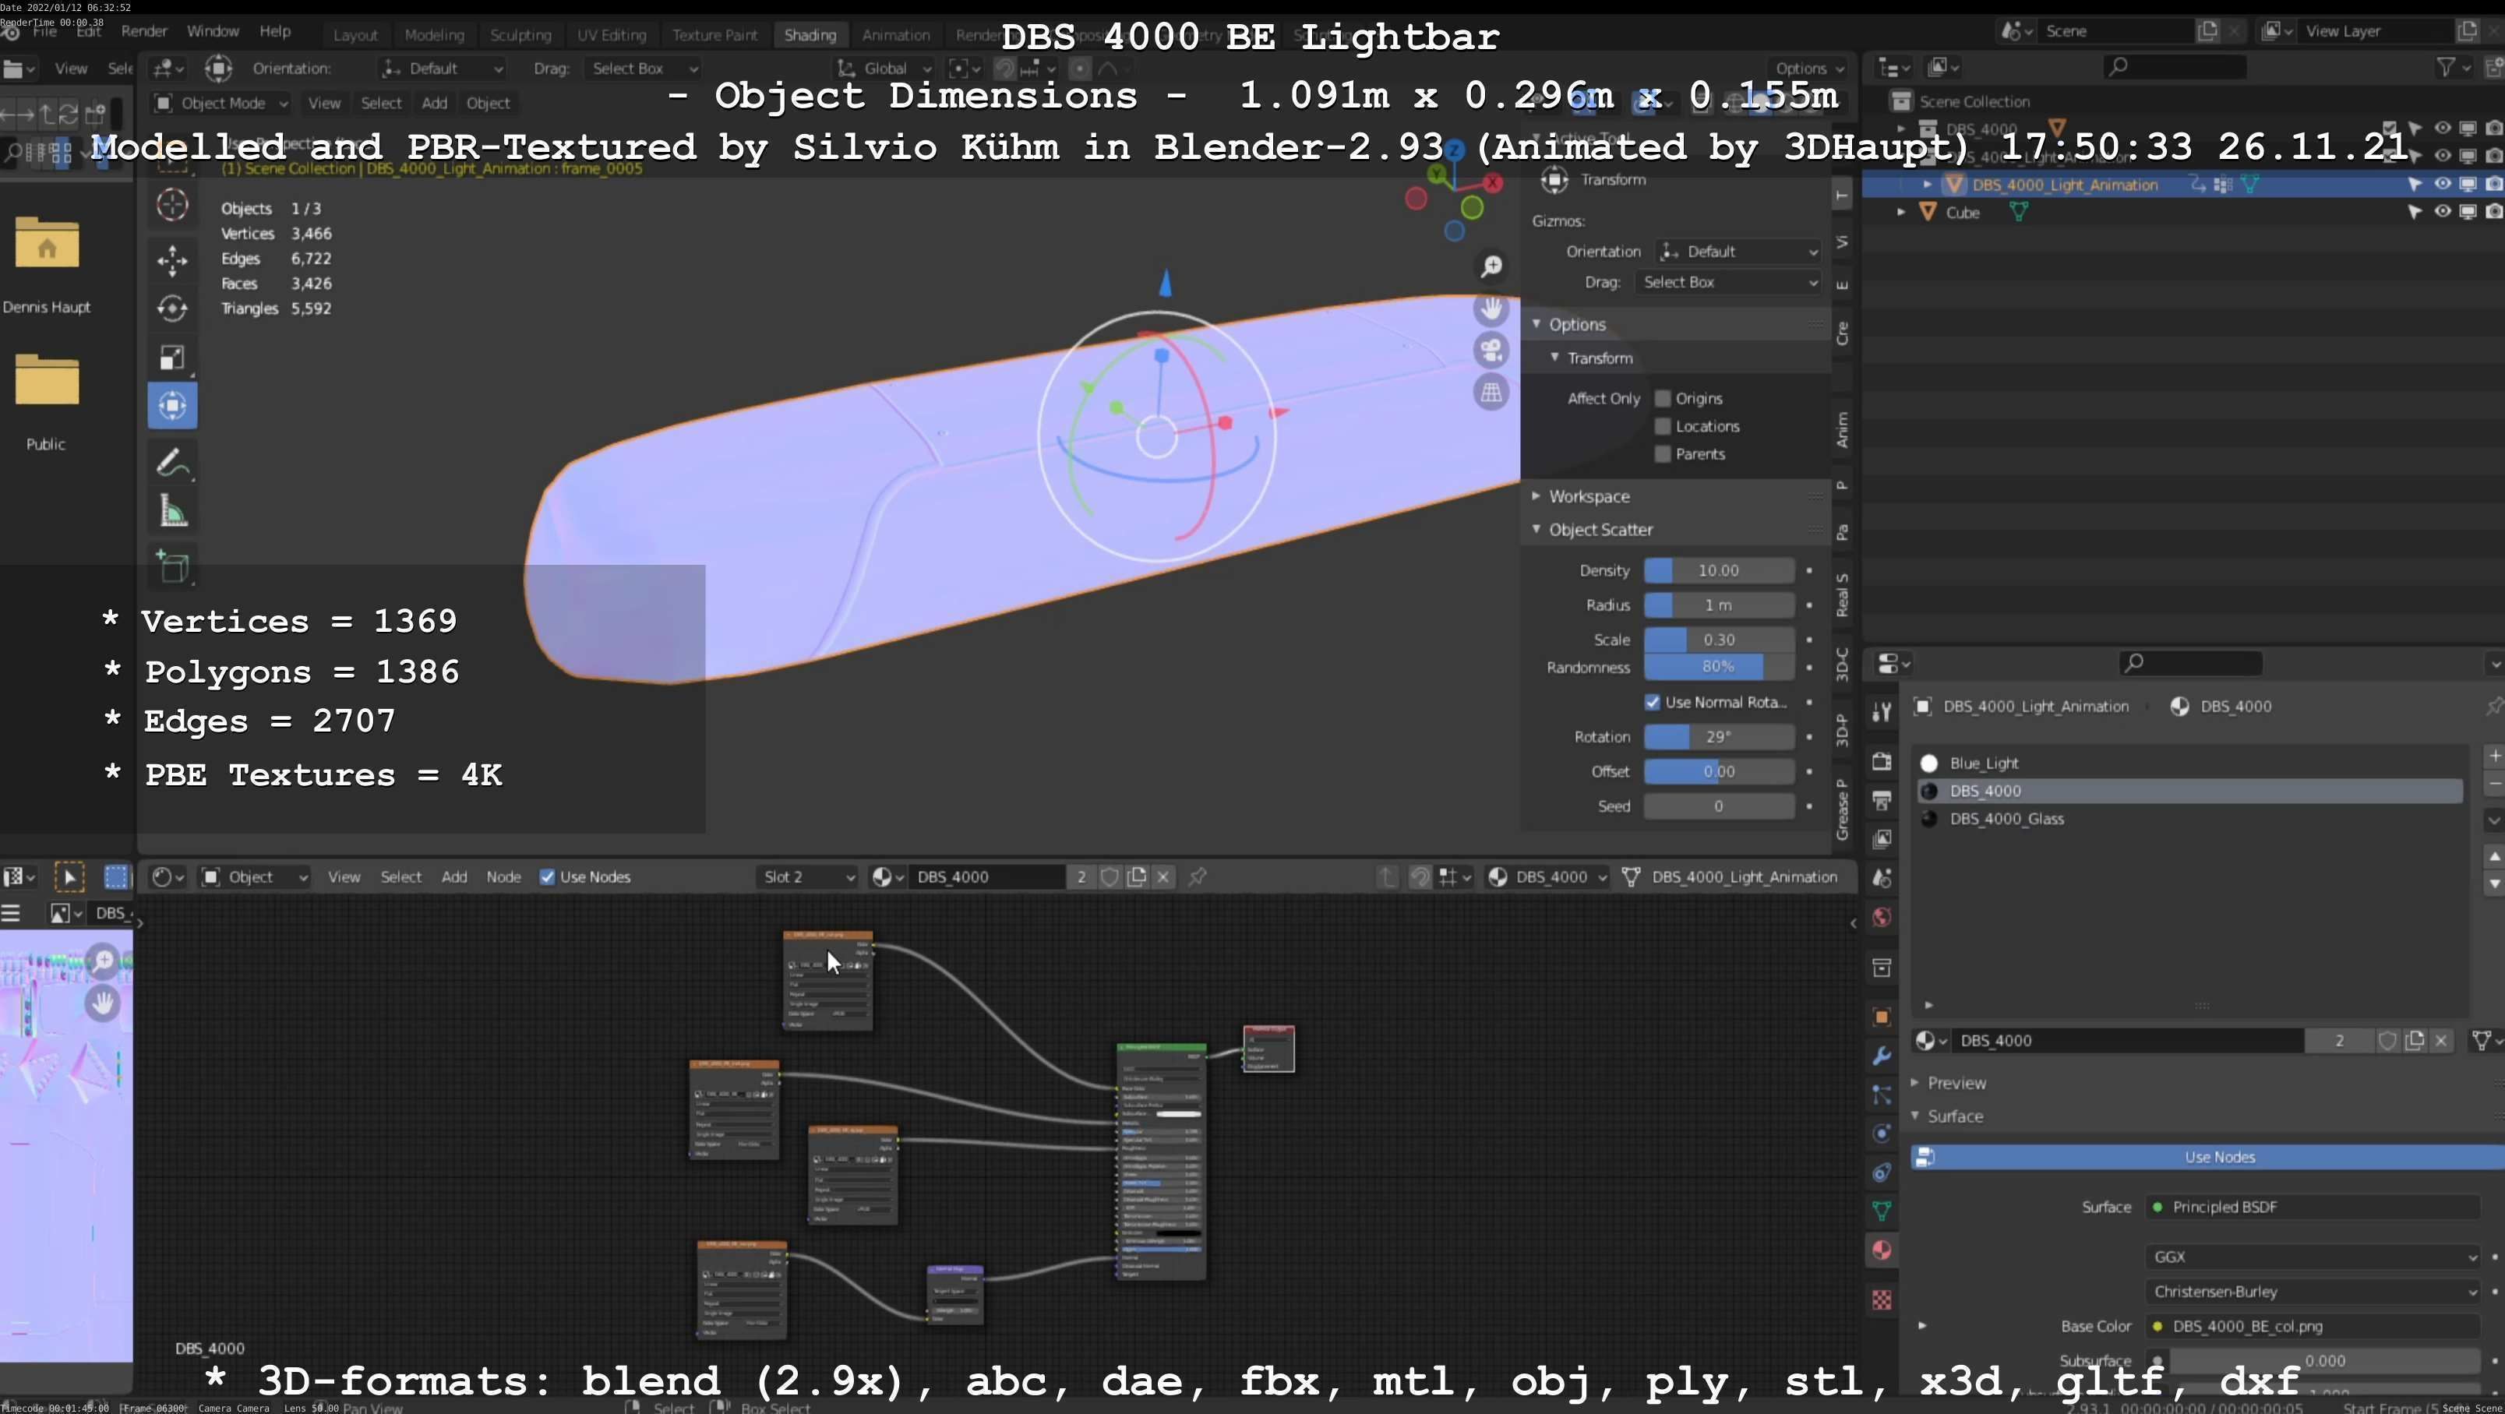Image resolution: width=2505 pixels, height=1414 pixels.
Task: Click Principled BSDF surface shader button
Action: tap(2313, 1208)
